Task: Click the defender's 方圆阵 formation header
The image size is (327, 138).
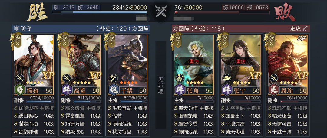Action: [x=140, y=28]
